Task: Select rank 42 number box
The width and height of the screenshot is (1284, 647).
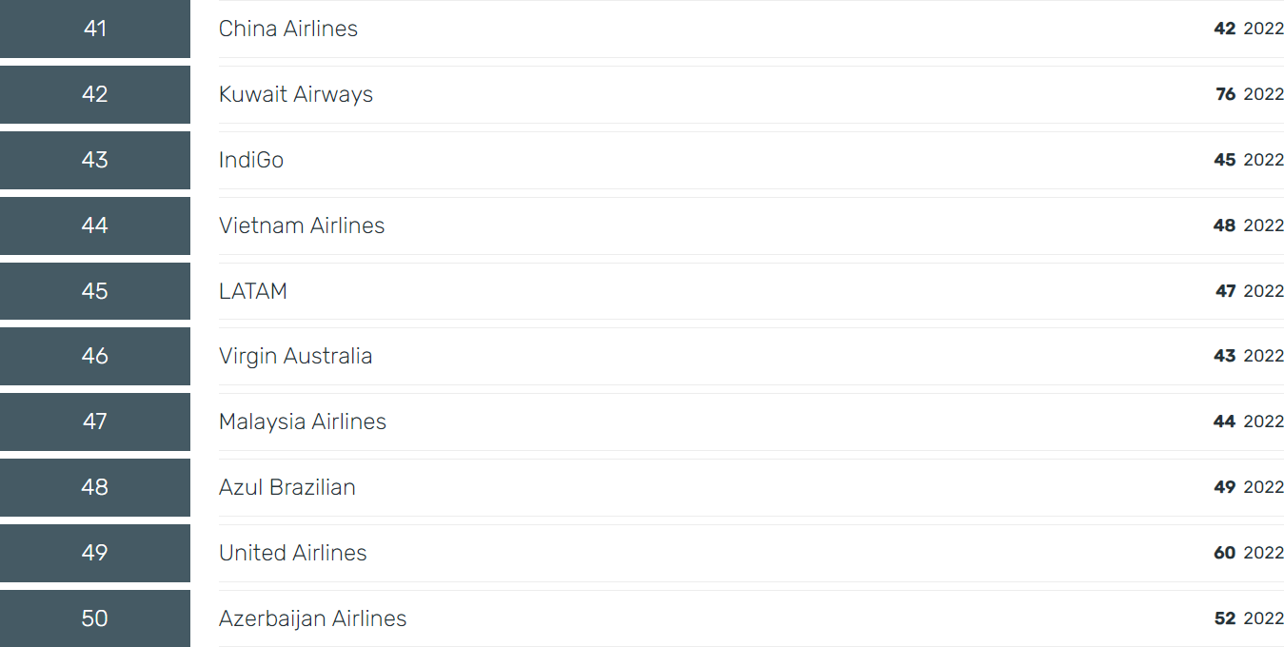Action: [x=95, y=94]
